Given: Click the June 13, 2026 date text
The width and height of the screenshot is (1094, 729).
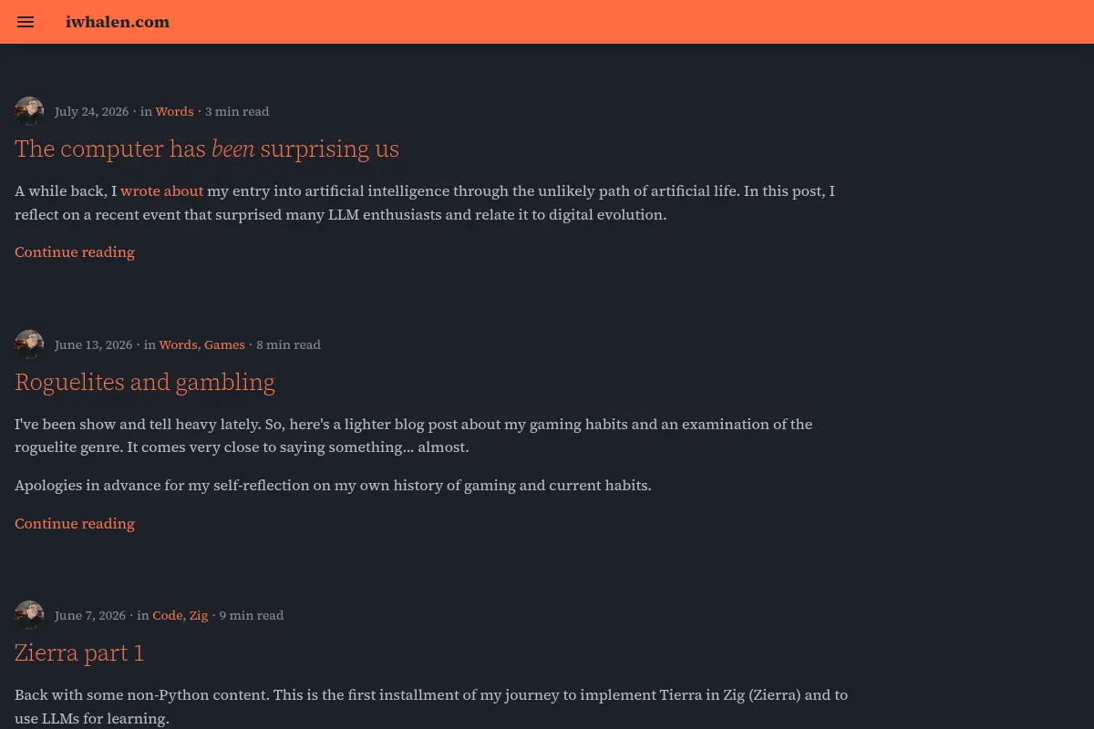Looking at the screenshot, I should 93,344.
